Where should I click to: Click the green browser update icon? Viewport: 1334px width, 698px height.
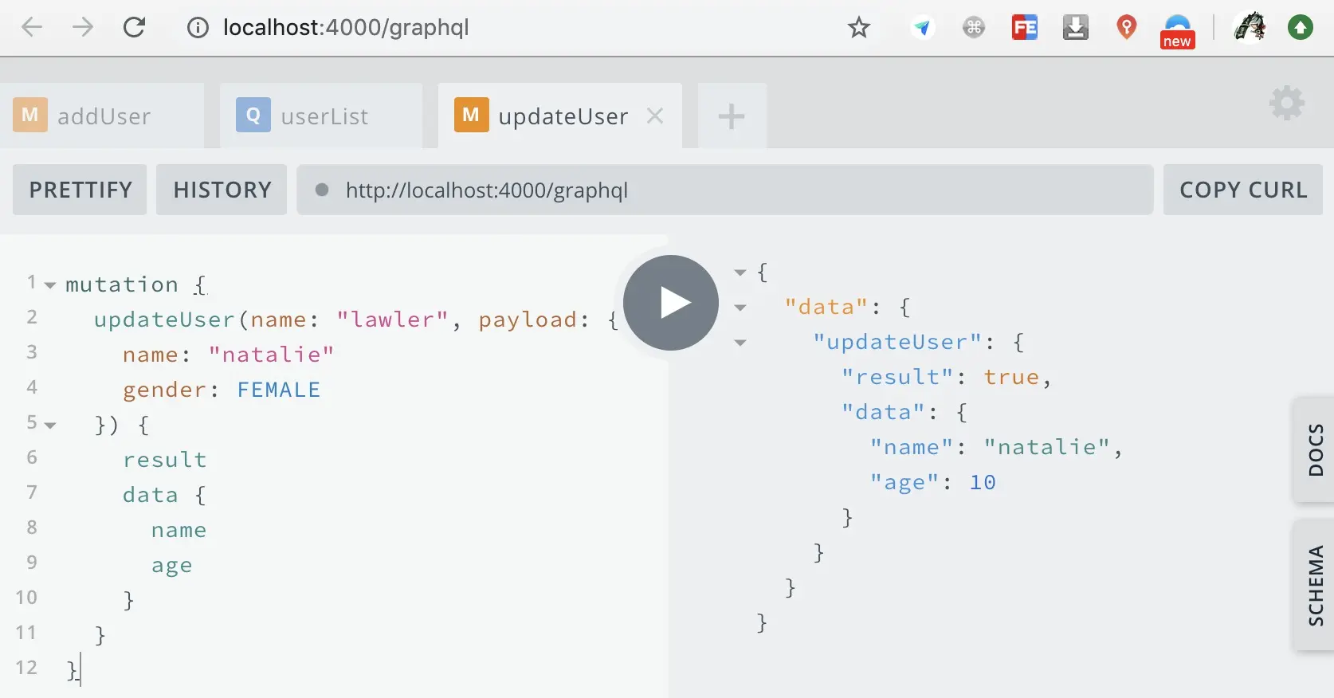pyautogui.click(x=1301, y=28)
